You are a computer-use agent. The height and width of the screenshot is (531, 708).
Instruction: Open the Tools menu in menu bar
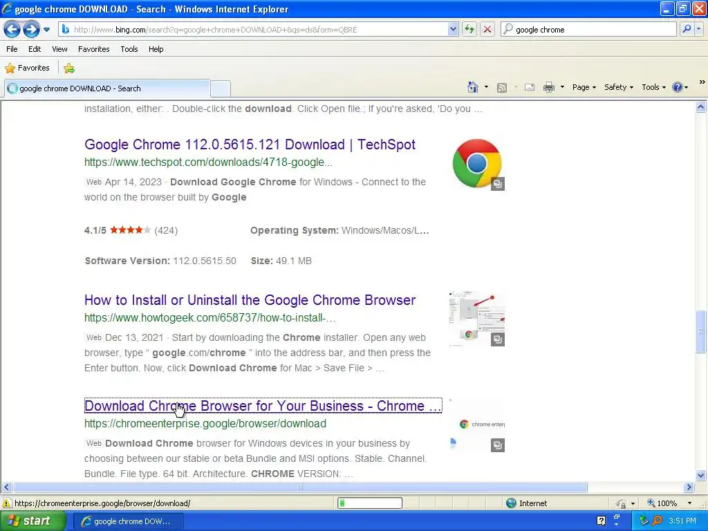(129, 49)
